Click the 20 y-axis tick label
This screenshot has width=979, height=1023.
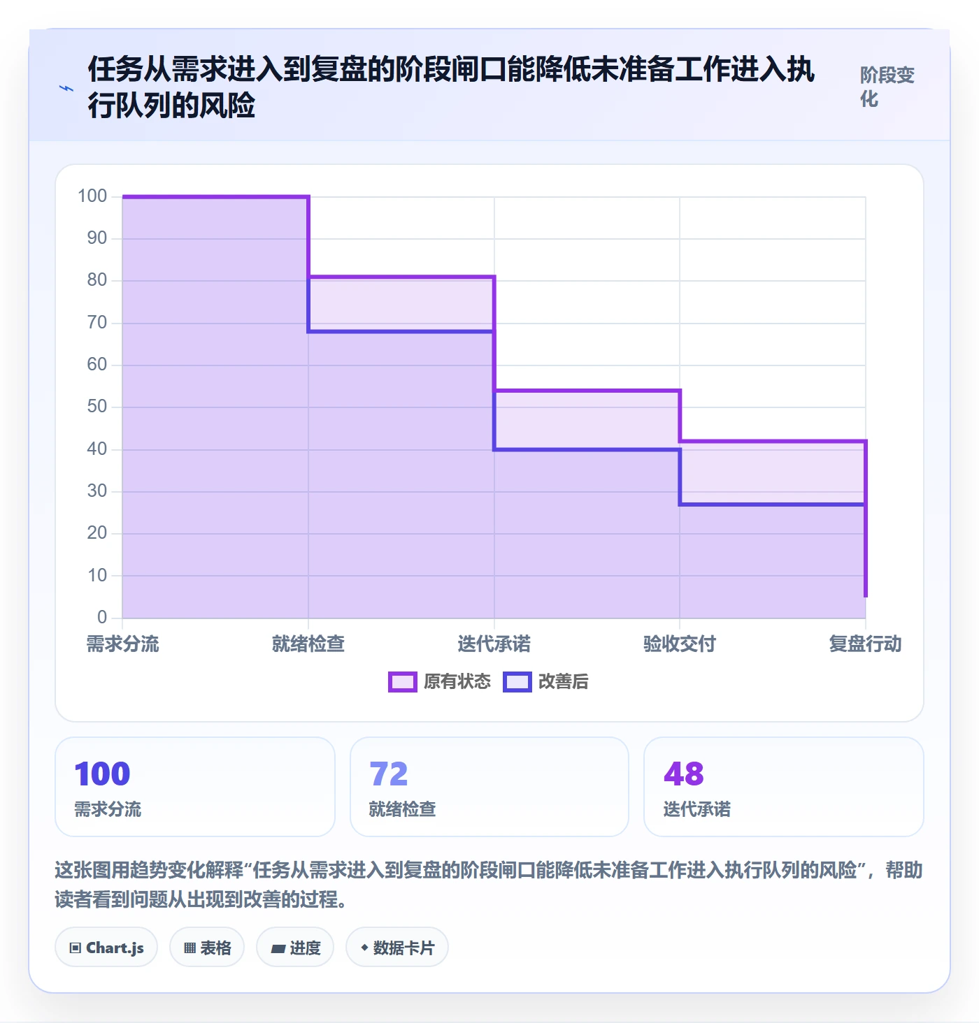point(97,533)
